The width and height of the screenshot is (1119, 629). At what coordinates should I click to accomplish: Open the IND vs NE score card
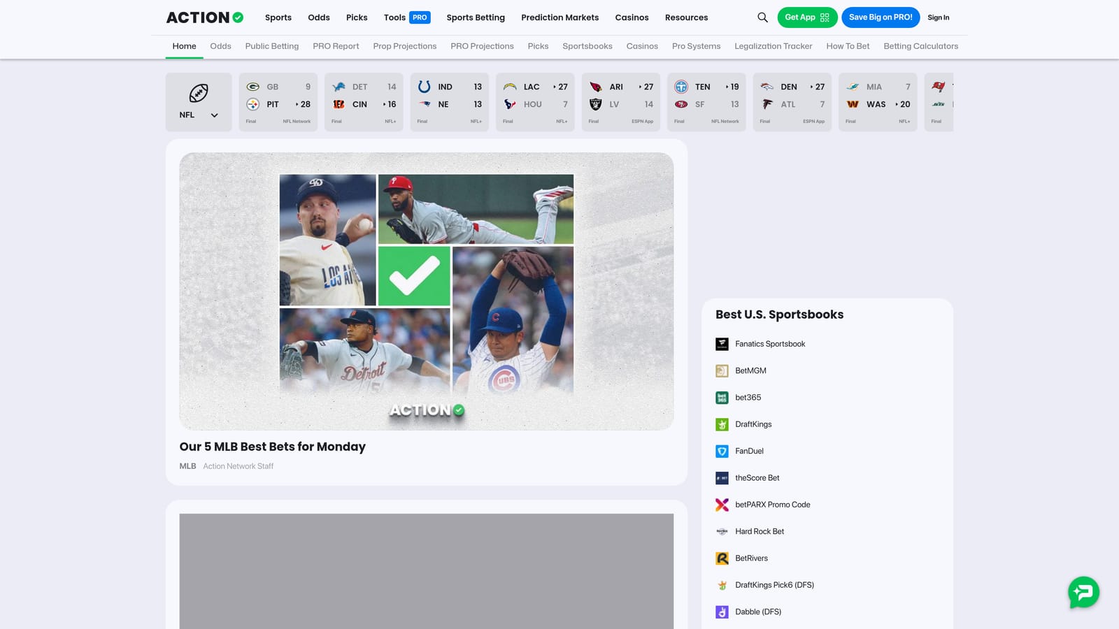(450, 102)
